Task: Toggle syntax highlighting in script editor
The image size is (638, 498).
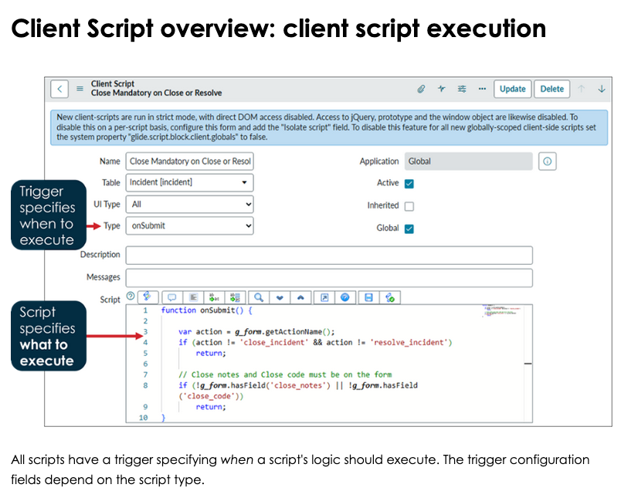Action: click(x=148, y=297)
